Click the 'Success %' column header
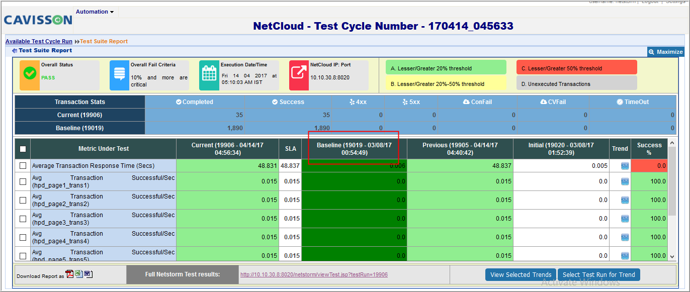This screenshot has width=690, height=292. click(x=649, y=149)
